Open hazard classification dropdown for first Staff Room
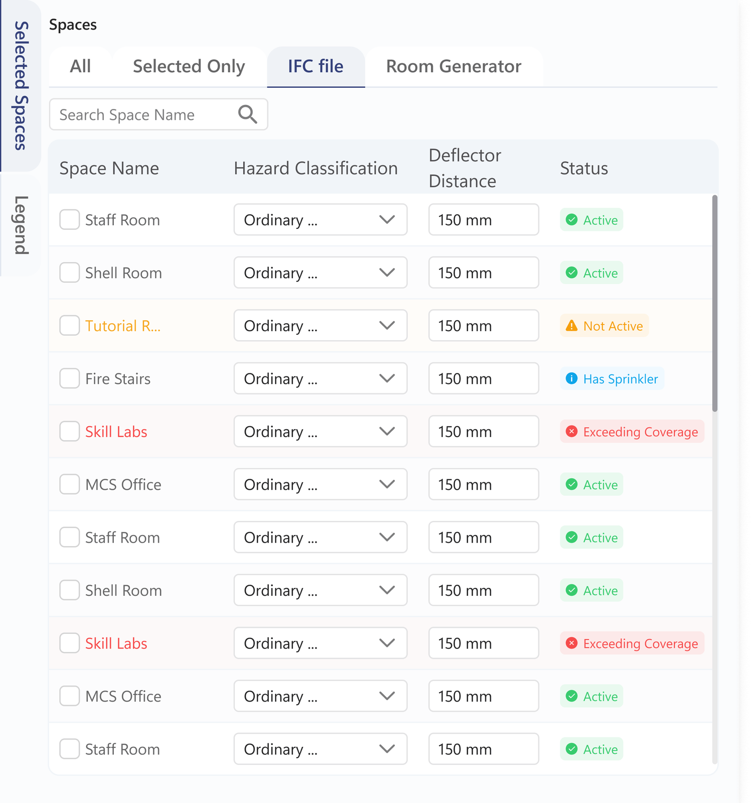The image size is (751, 803). click(x=321, y=220)
